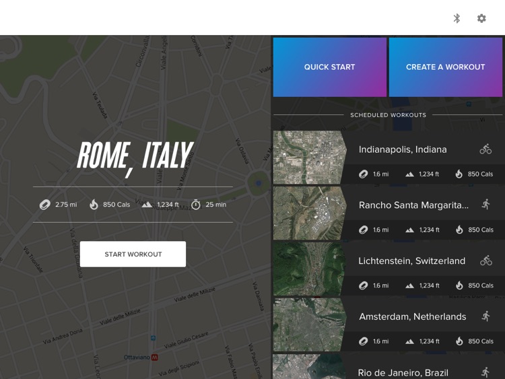The width and height of the screenshot is (505, 379).
Task: Select the Lichtenstein, Switzerland workout title
Action: (x=411, y=261)
